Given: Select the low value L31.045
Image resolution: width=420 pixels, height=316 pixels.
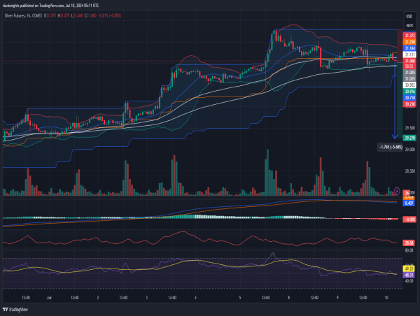Looking at the screenshot, I should [x=77, y=16].
